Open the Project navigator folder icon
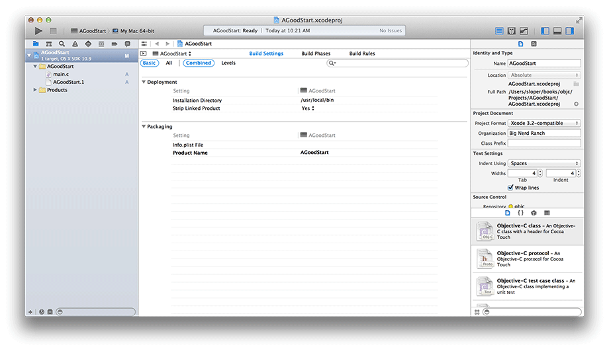The width and height of the screenshot is (609, 351). point(36,44)
